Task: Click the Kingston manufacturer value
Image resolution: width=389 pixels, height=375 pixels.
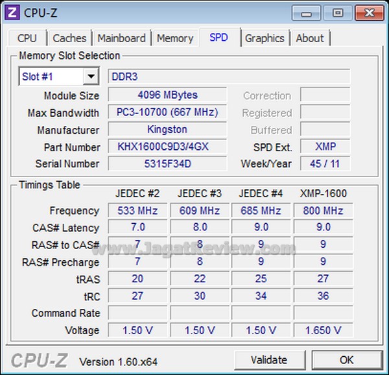Action: click(x=167, y=129)
